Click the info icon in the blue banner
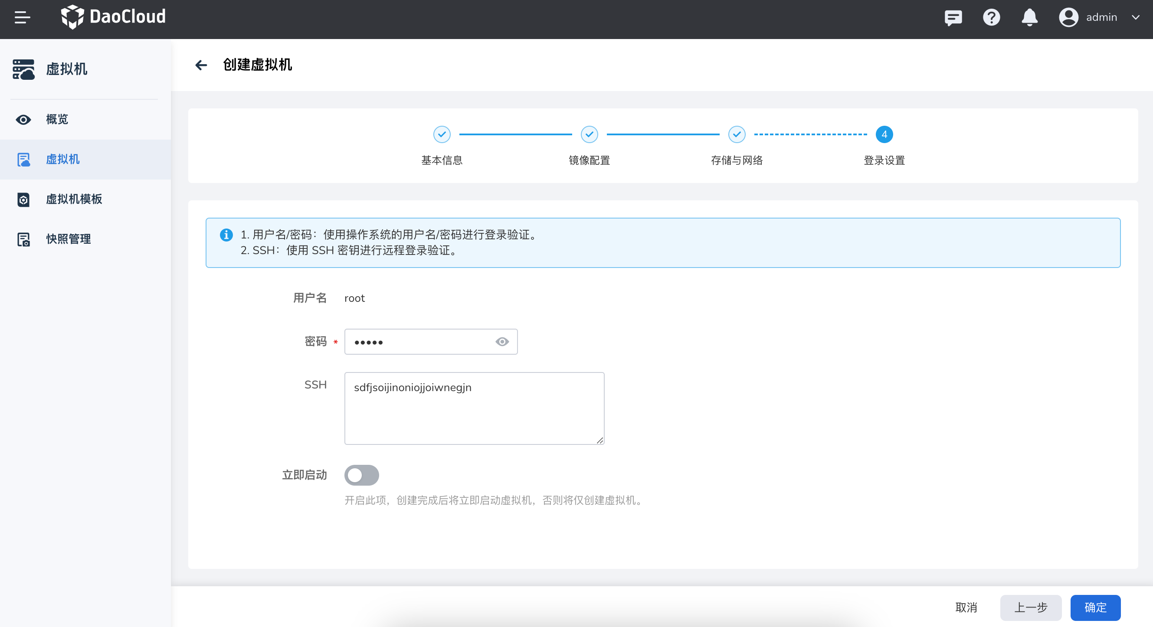This screenshot has height=627, width=1153. (x=226, y=235)
